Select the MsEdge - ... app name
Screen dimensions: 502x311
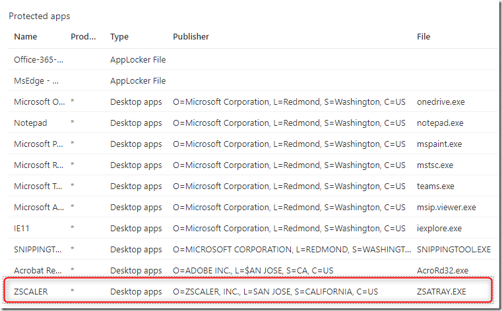[36, 81]
